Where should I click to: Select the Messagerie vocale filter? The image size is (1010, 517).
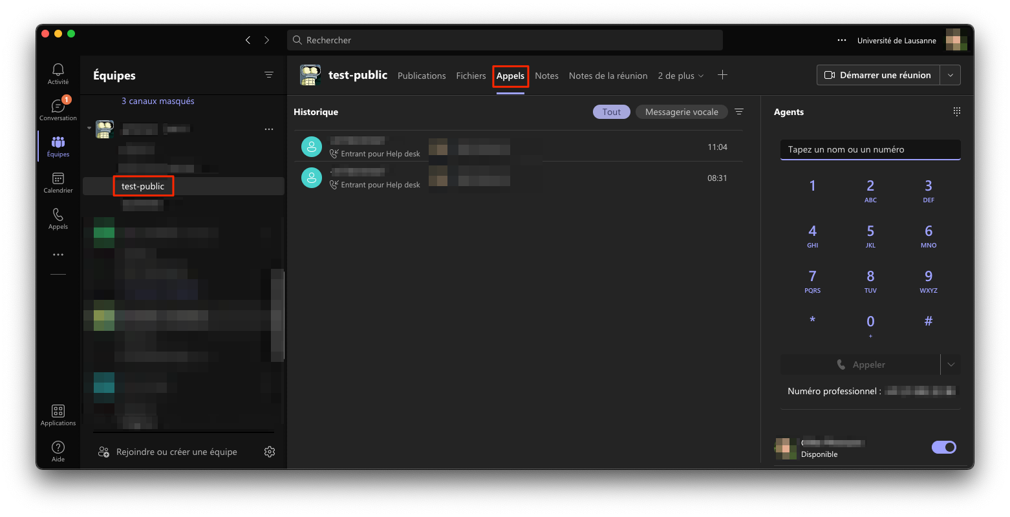click(682, 112)
